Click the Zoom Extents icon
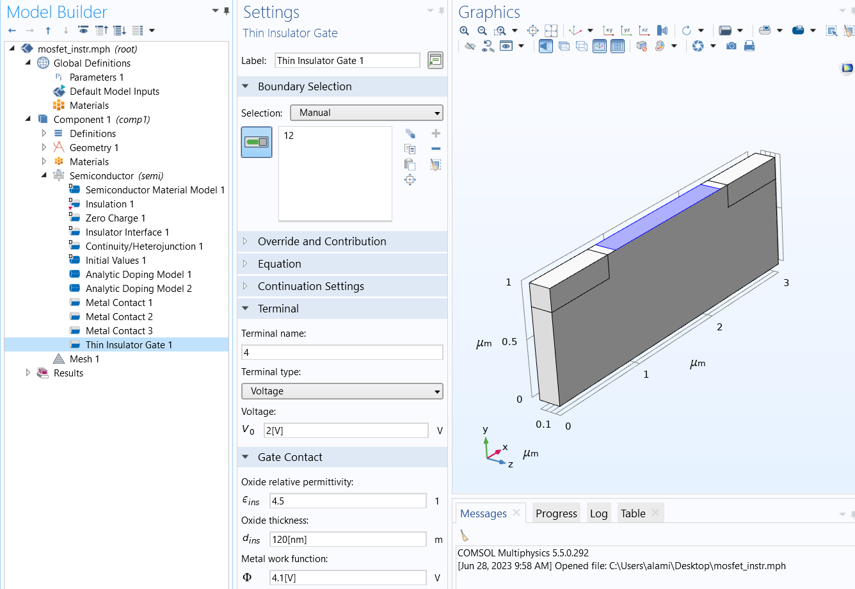Viewport: 855px width, 589px height. click(x=532, y=30)
